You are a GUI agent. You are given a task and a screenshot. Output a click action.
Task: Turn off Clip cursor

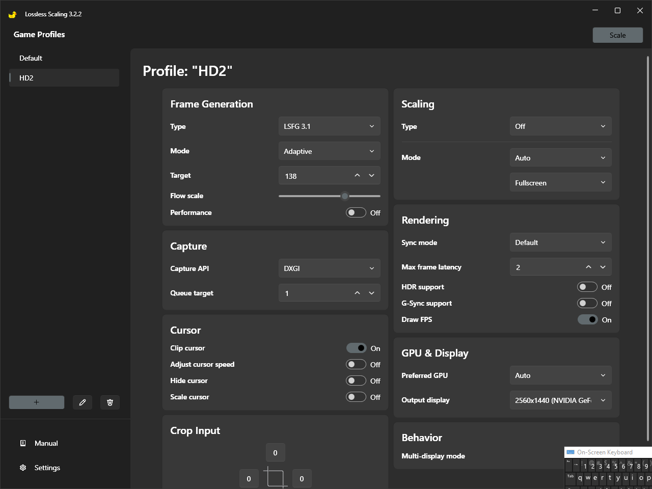click(x=356, y=348)
